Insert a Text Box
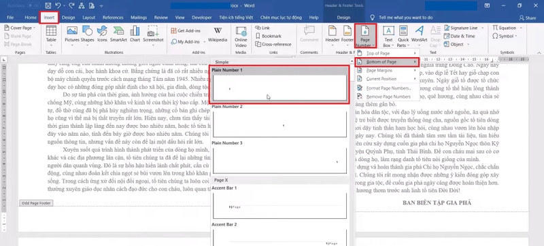The image size is (544, 246). tap(388, 37)
